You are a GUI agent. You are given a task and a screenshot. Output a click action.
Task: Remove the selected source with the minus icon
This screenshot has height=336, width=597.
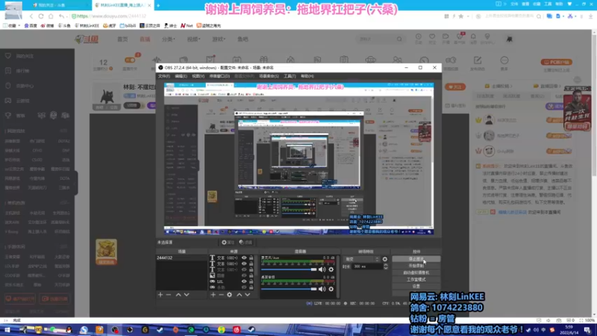(x=221, y=295)
